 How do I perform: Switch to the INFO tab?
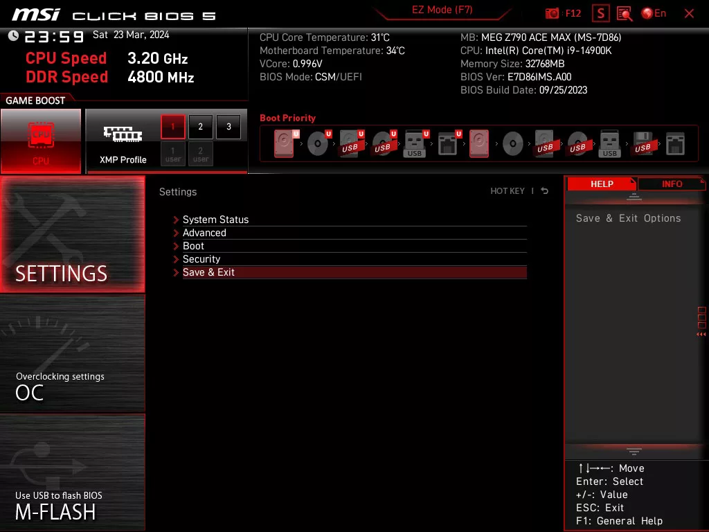pos(671,183)
